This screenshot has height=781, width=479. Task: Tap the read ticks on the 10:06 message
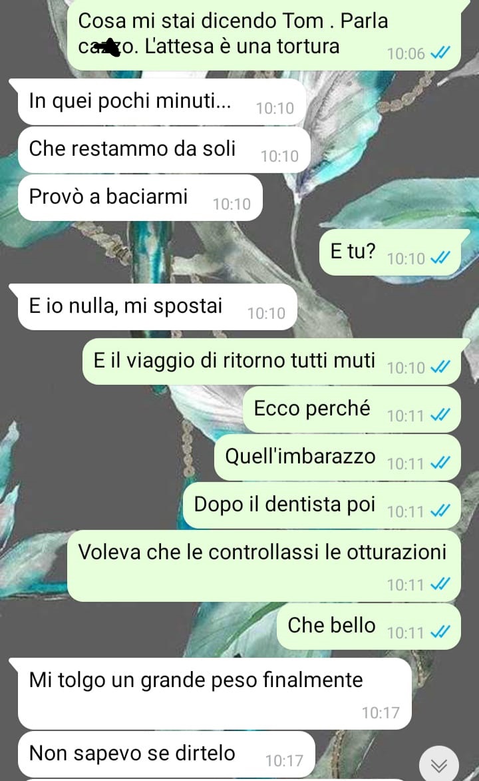[440, 53]
